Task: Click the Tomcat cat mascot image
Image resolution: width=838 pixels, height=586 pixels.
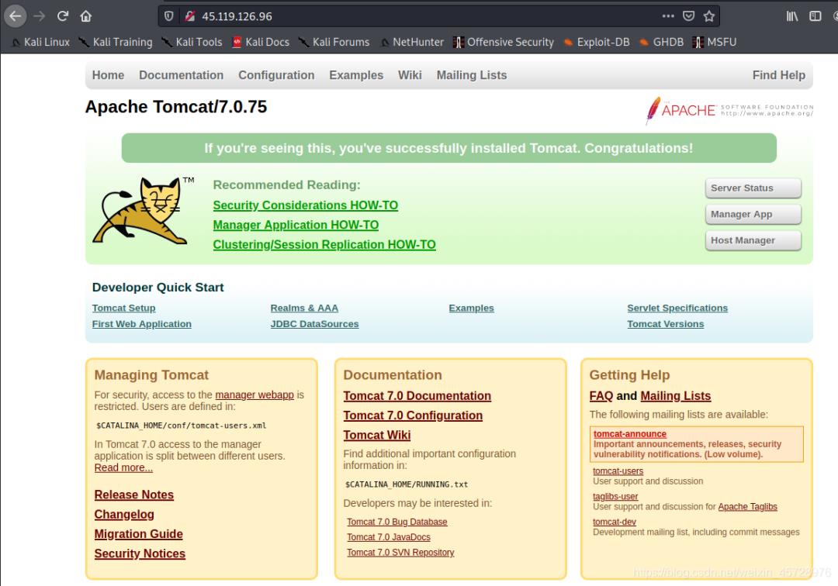Action: click(144, 211)
